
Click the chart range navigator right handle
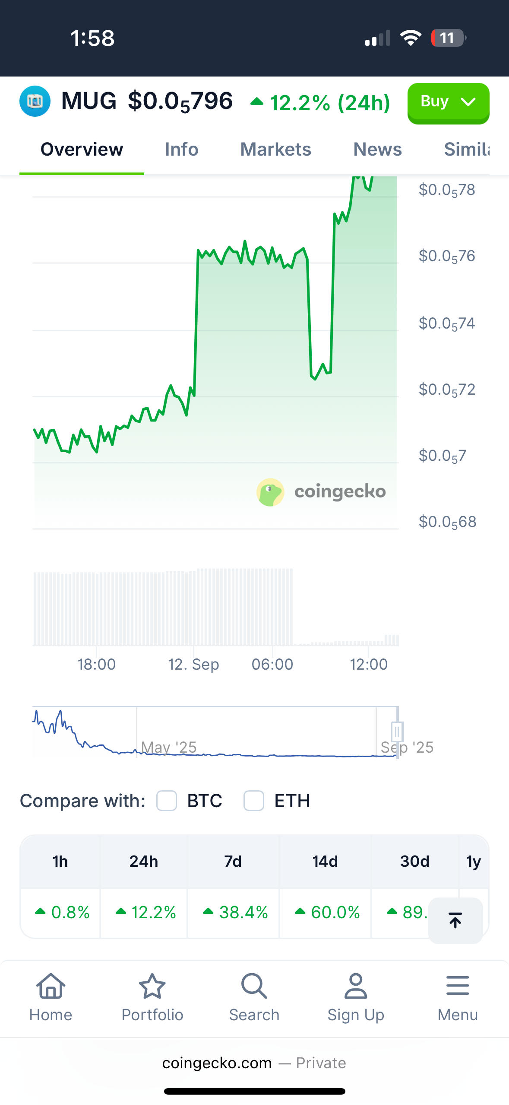397,731
